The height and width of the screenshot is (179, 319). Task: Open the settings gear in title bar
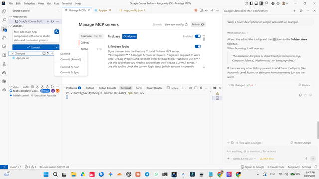278,3
